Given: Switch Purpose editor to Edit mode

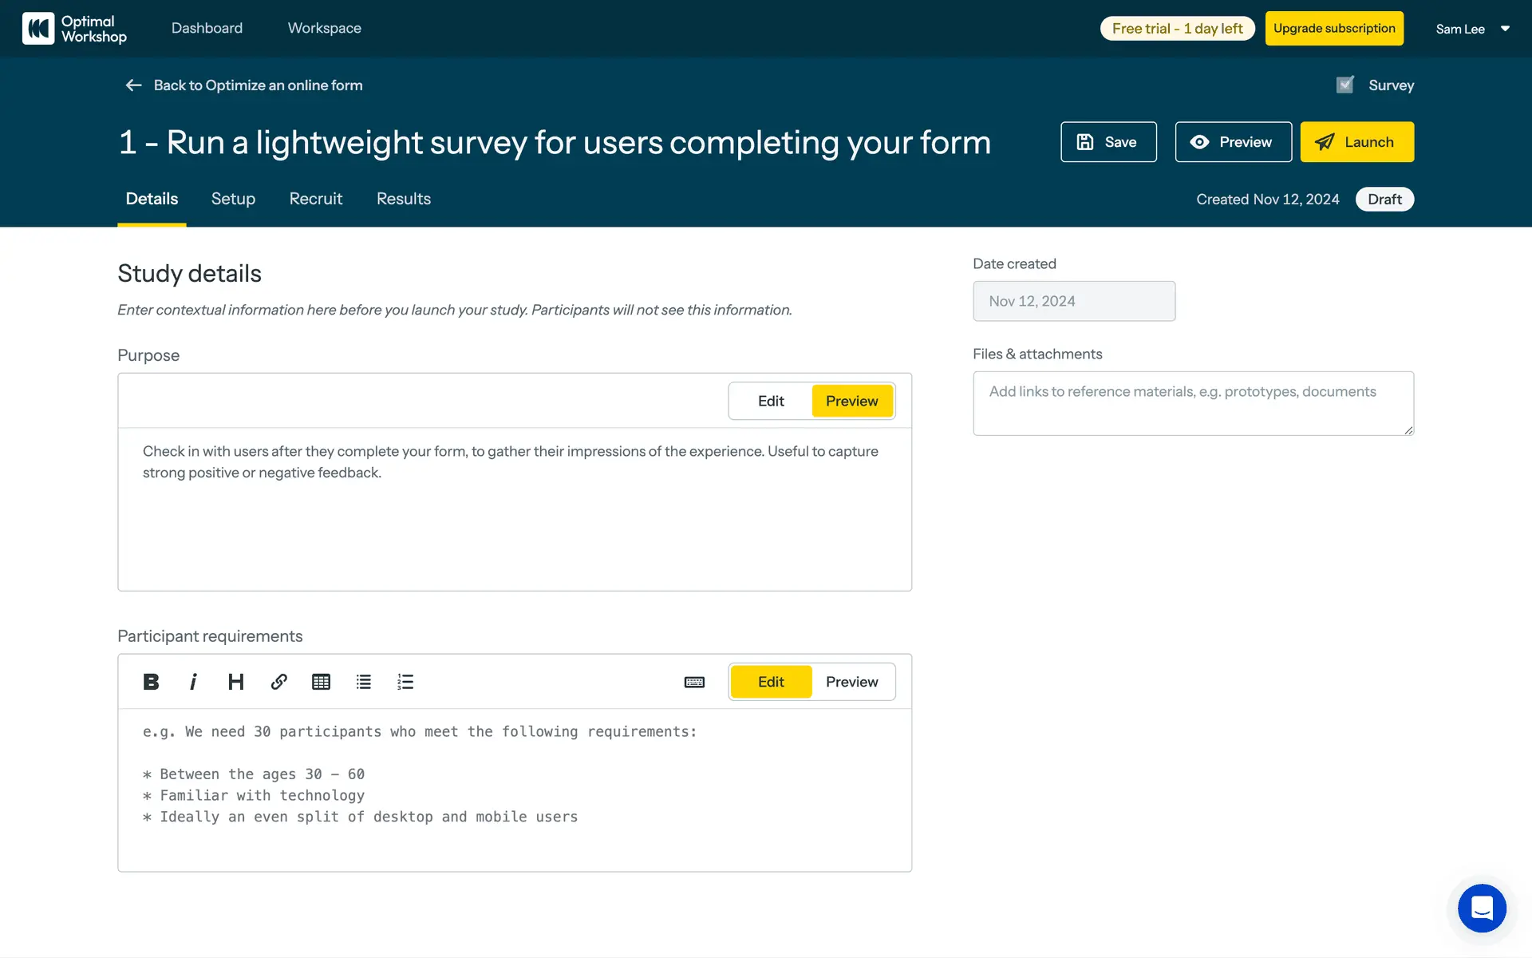Looking at the screenshot, I should [x=771, y=401].
